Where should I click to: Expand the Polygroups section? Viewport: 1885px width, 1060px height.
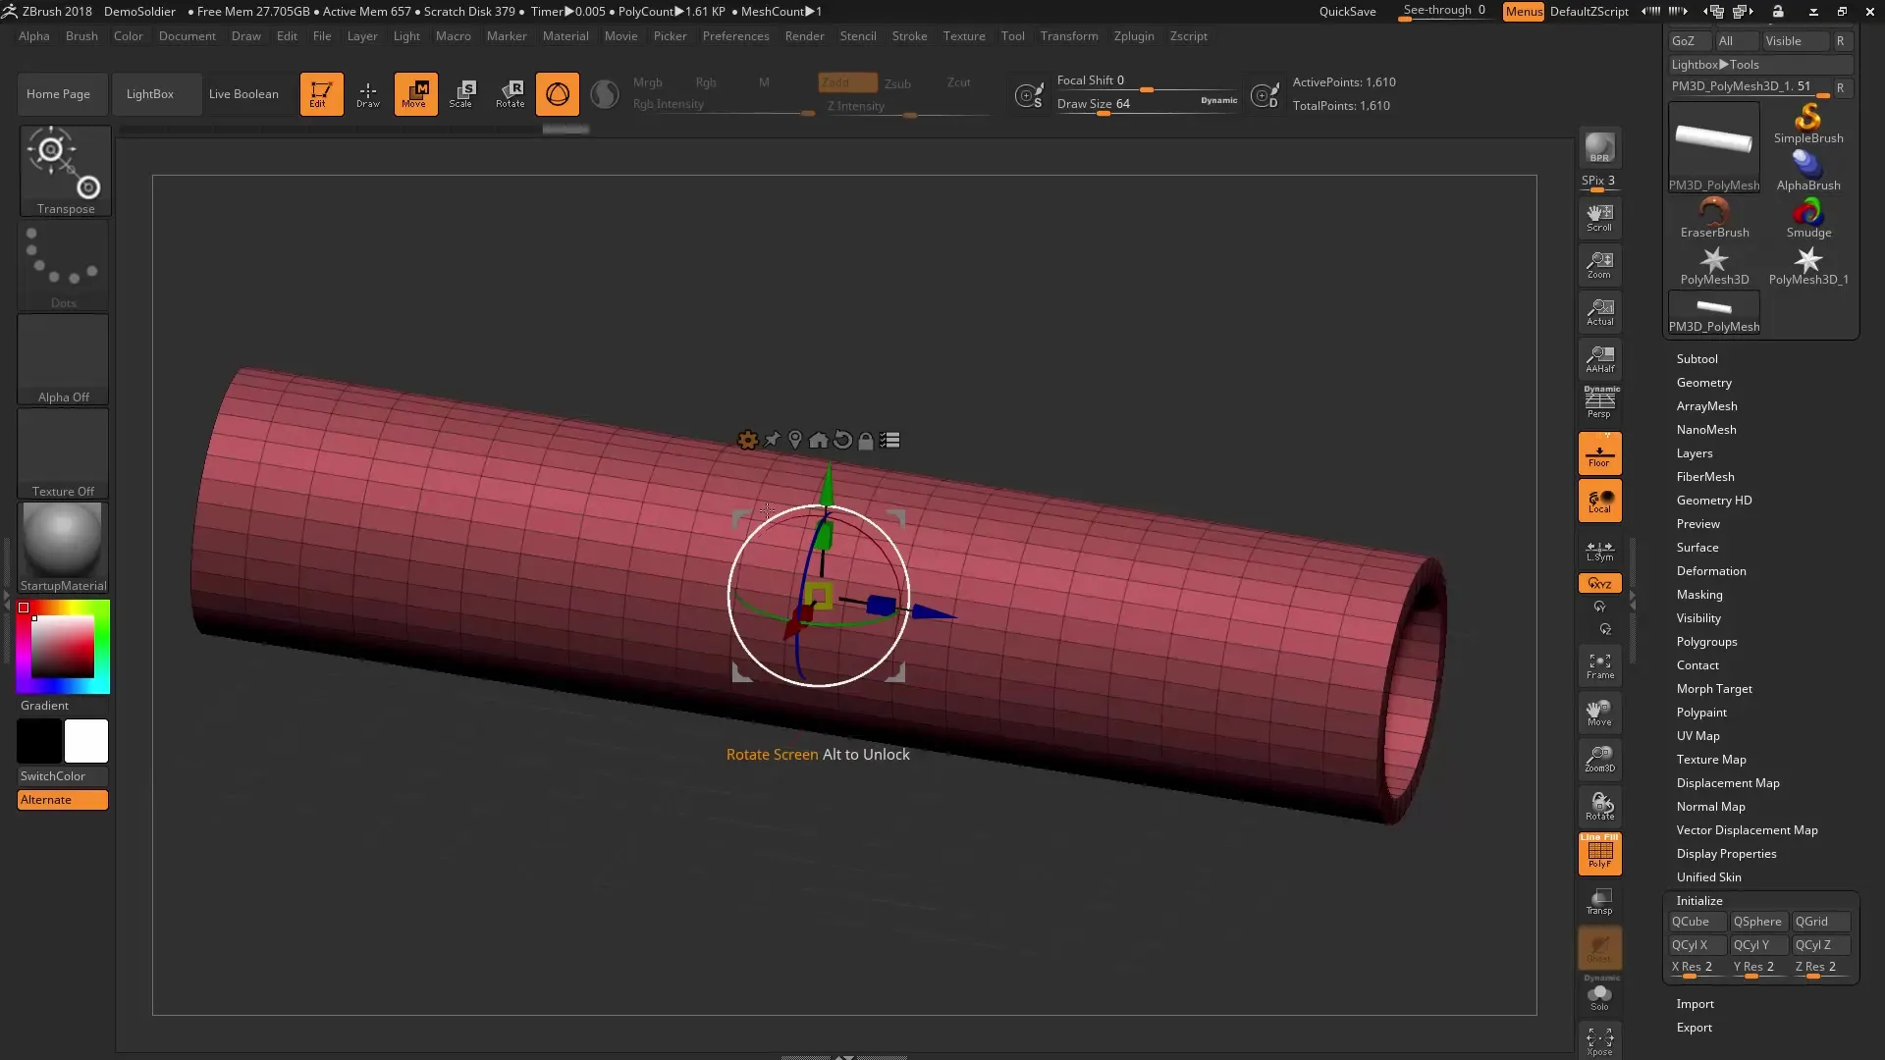tap(1706, 642)
